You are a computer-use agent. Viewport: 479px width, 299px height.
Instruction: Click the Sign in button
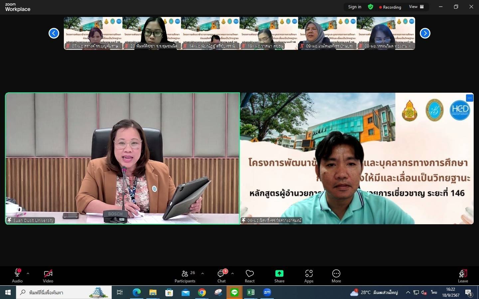[355, 7]
